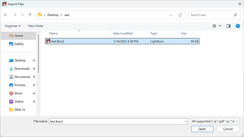Click the LightBurn icon of test.lbrn2
Viewport: 244px width, 137px height.
(x=48, y=41)
